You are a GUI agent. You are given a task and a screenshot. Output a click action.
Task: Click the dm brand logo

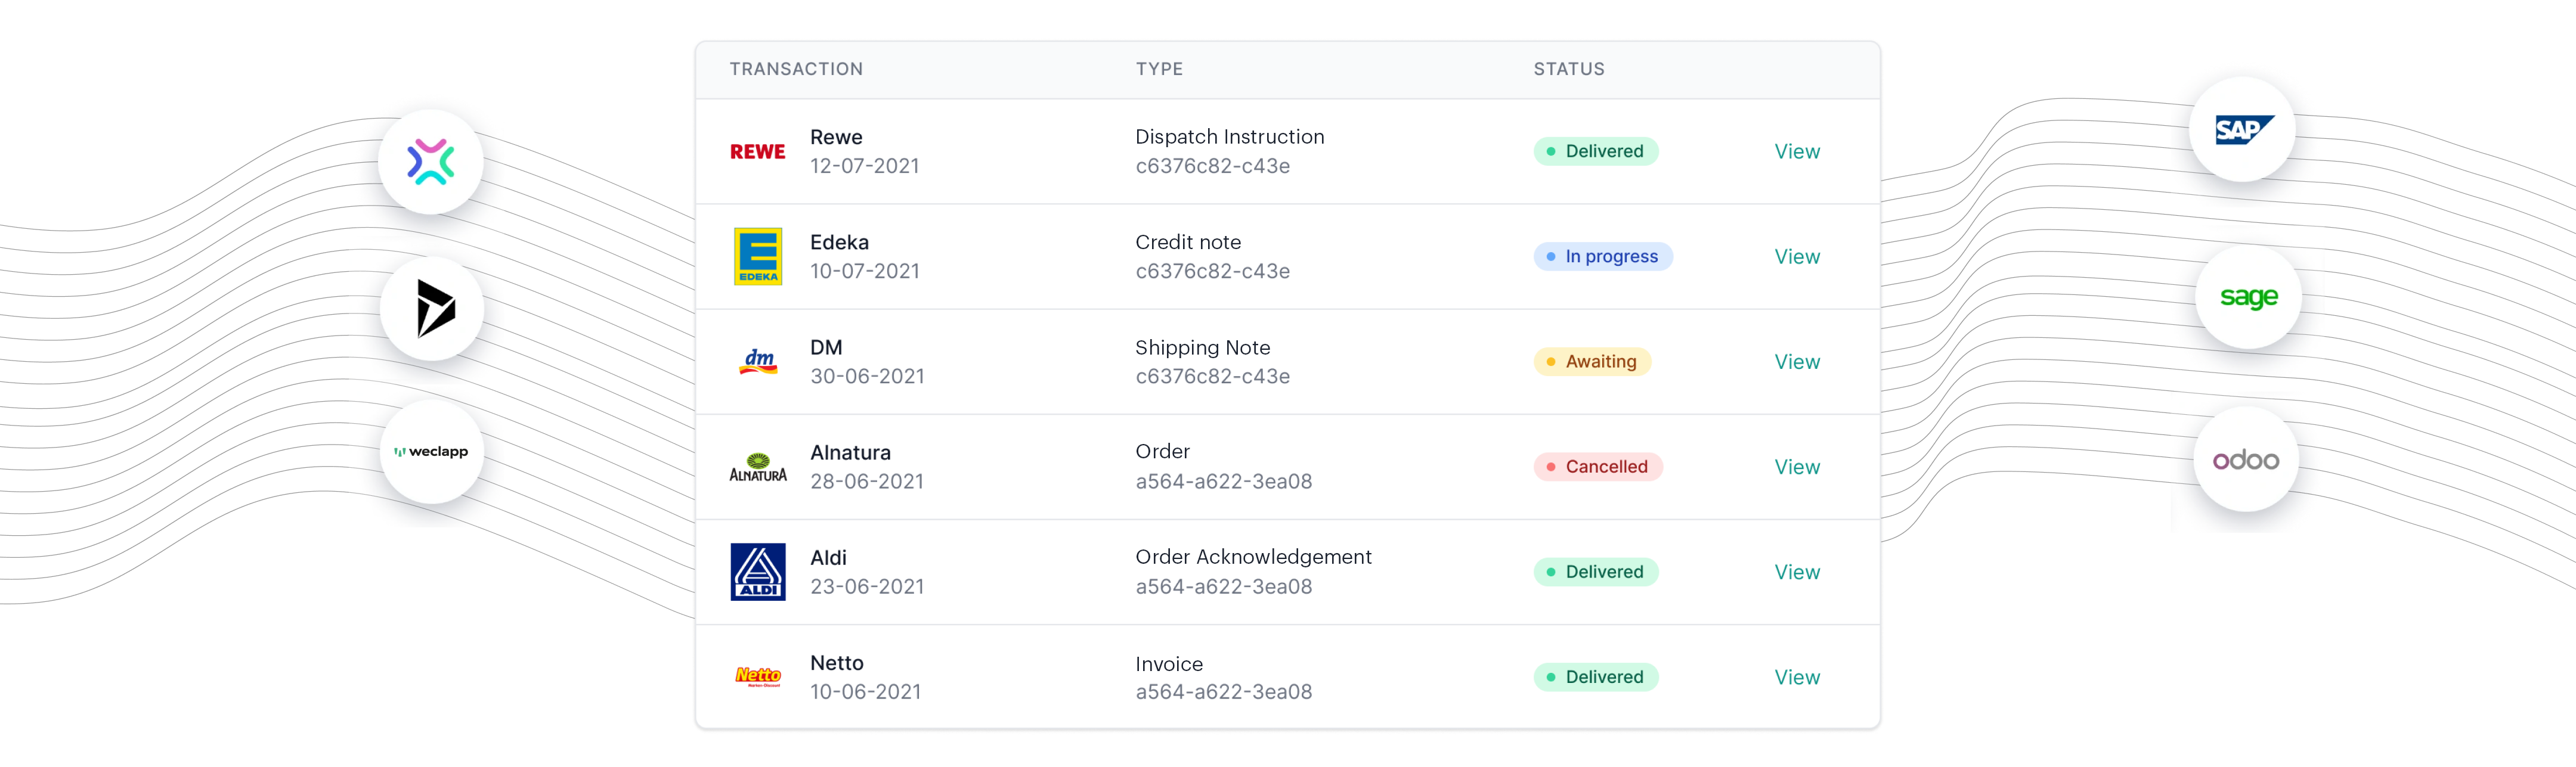pyautogui.click(x=758, y=361)
